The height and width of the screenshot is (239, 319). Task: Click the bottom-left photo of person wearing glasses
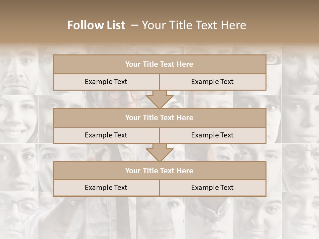point(18,214)
